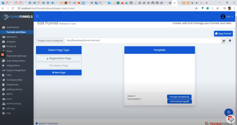This screenshot has width=237, height=125.
Task: Open the root project link
Action: pos(73,24)
